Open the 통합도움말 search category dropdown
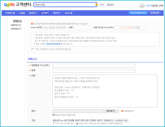The image size is (165, 127). [x=44, y=5]
